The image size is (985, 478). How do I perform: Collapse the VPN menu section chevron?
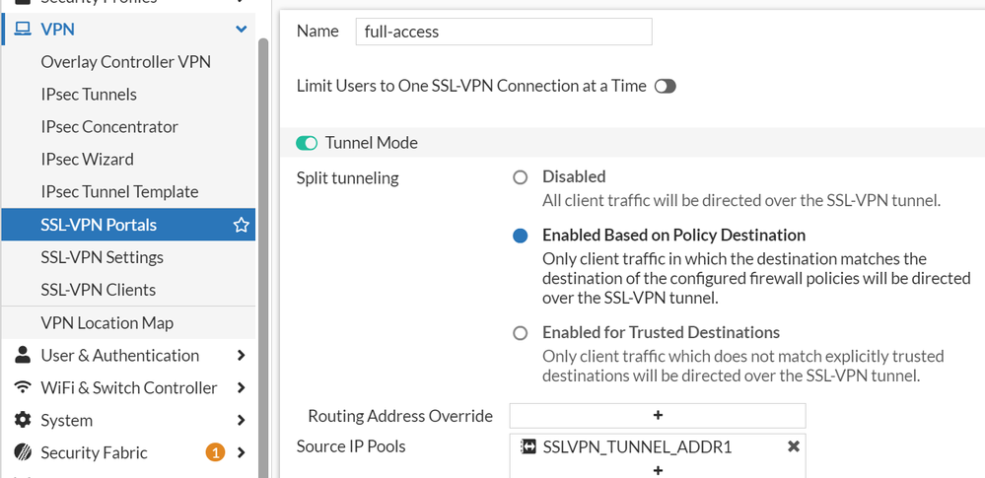pos(241,30)
